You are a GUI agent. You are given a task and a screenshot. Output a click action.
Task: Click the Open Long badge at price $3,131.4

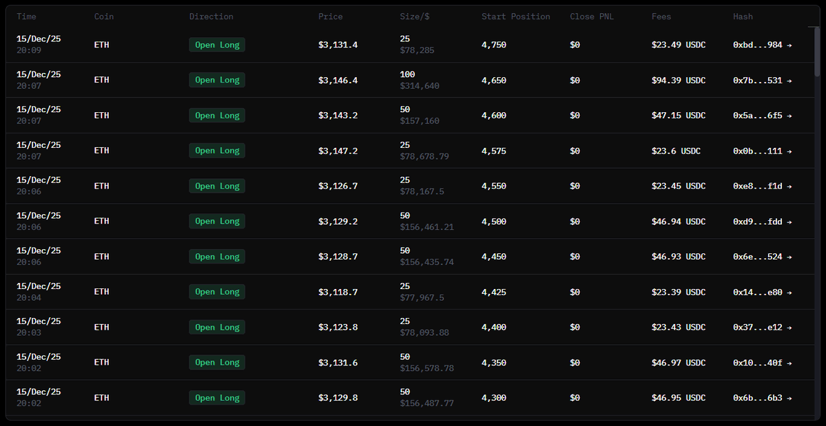(x=217, y=45)
